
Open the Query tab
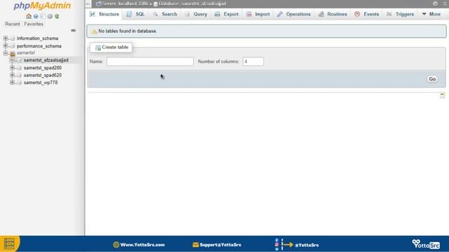click(x=196, y=14)
